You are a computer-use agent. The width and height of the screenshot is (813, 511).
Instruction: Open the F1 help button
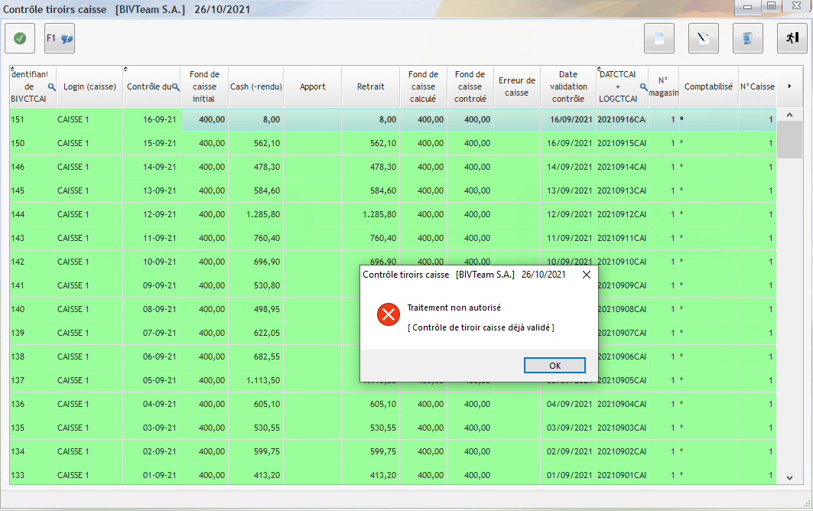[x=60, y=38]
